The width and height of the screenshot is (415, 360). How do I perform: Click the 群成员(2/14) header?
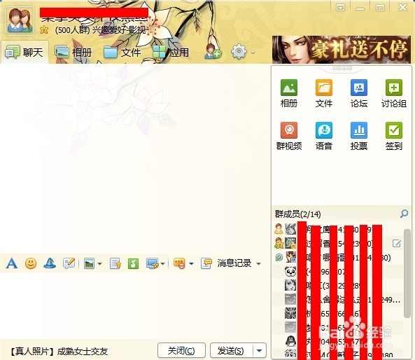pyautogui.click(x=297, y=214)
